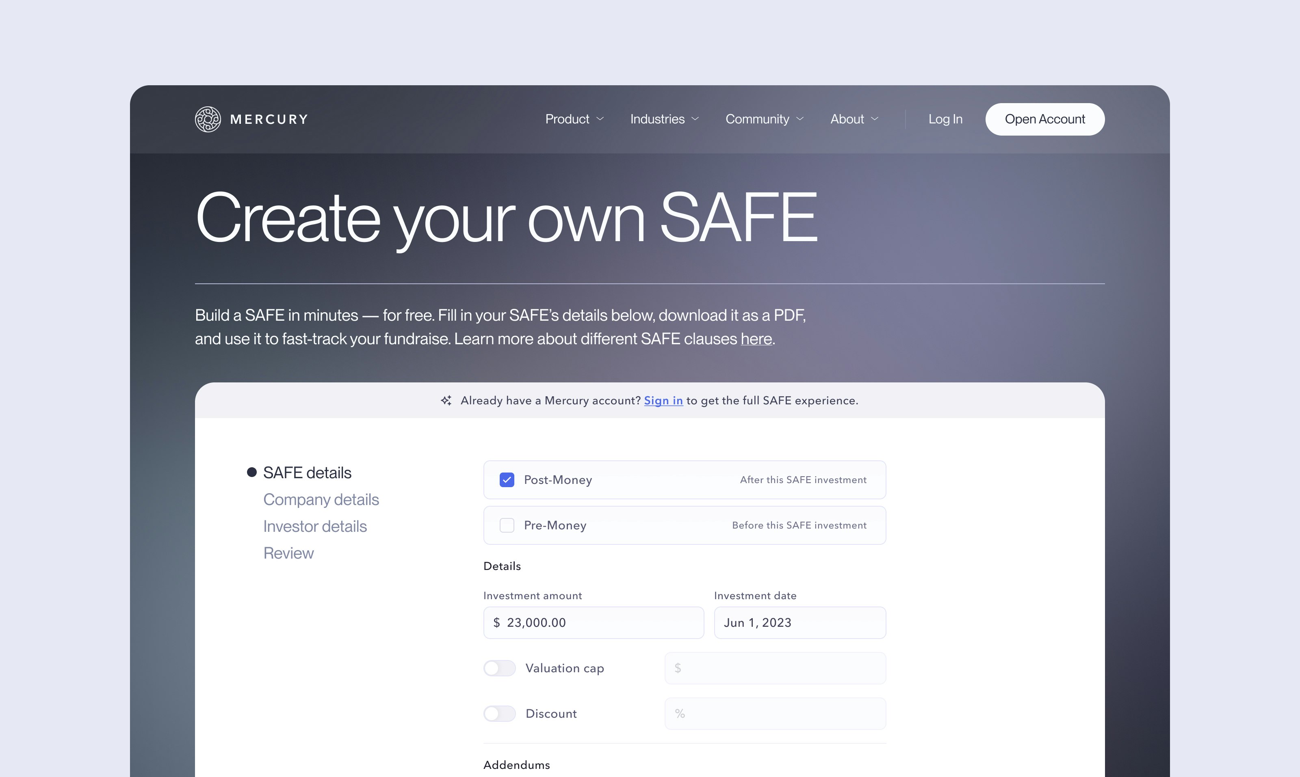Enable the Discount toggle
Screen dimensions: 1300x777
coord(499,713)
